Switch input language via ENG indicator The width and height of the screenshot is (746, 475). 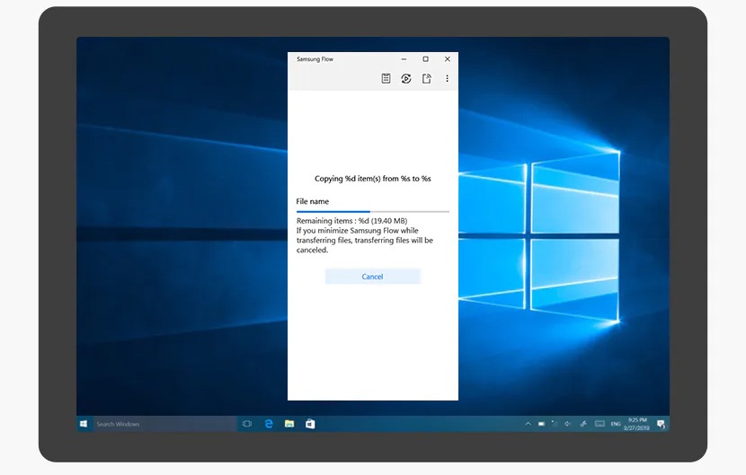coord(616,424)
